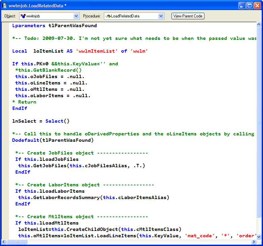Viewport: 263px width, 246px height.
Task: Click the vertical scrollbar up arrow
Action: pyautogui.click(x=259, y=24)
